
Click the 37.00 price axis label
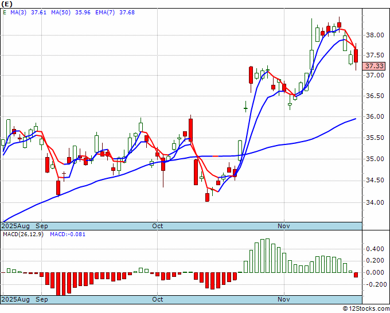[375, 75]
